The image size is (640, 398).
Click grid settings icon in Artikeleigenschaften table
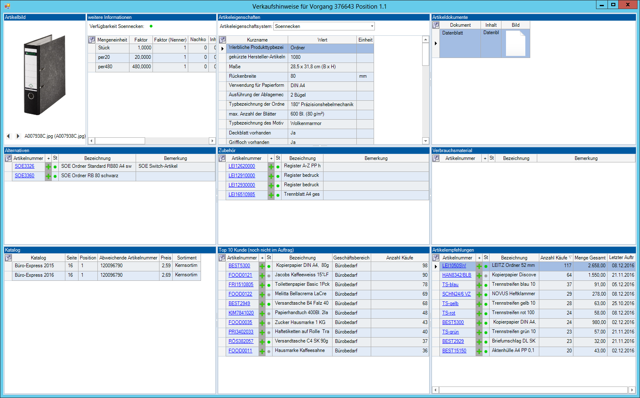coord(222,40)
